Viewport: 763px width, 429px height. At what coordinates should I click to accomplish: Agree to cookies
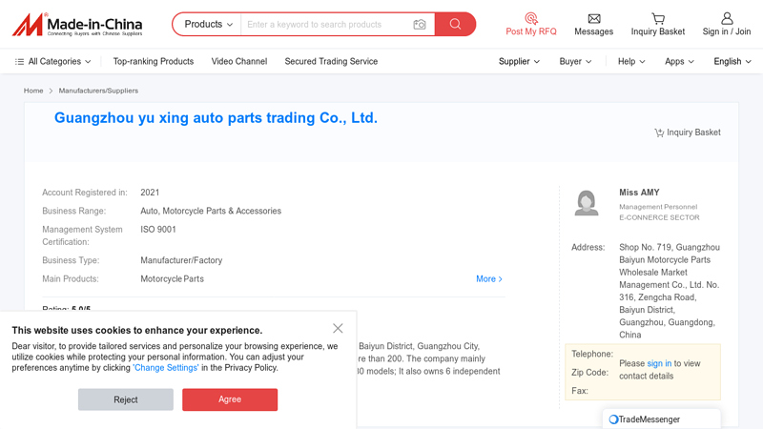click(230, 399)
